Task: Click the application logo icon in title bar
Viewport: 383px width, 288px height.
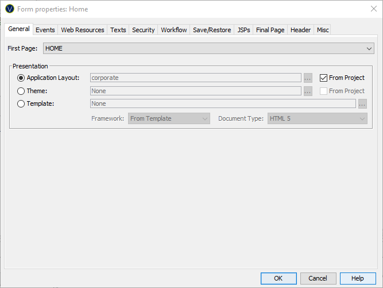Action: [10, 9]
